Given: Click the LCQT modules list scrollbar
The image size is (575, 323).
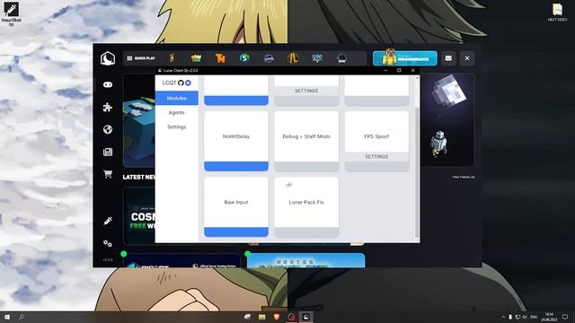Looking at the screenshot, I should (x=417, y=172).
